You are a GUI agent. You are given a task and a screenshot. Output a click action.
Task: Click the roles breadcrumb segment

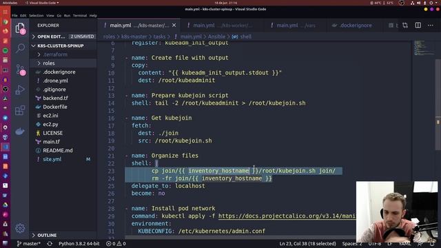point(109,37)
